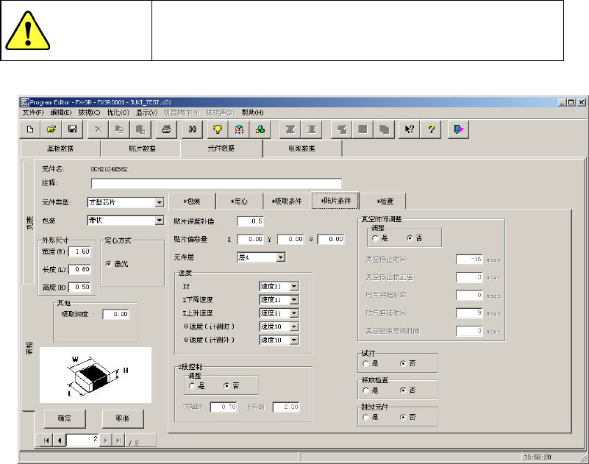Click the exit door toolbar icon
This screenshot has width=589, height=464.
click(460, 129)
